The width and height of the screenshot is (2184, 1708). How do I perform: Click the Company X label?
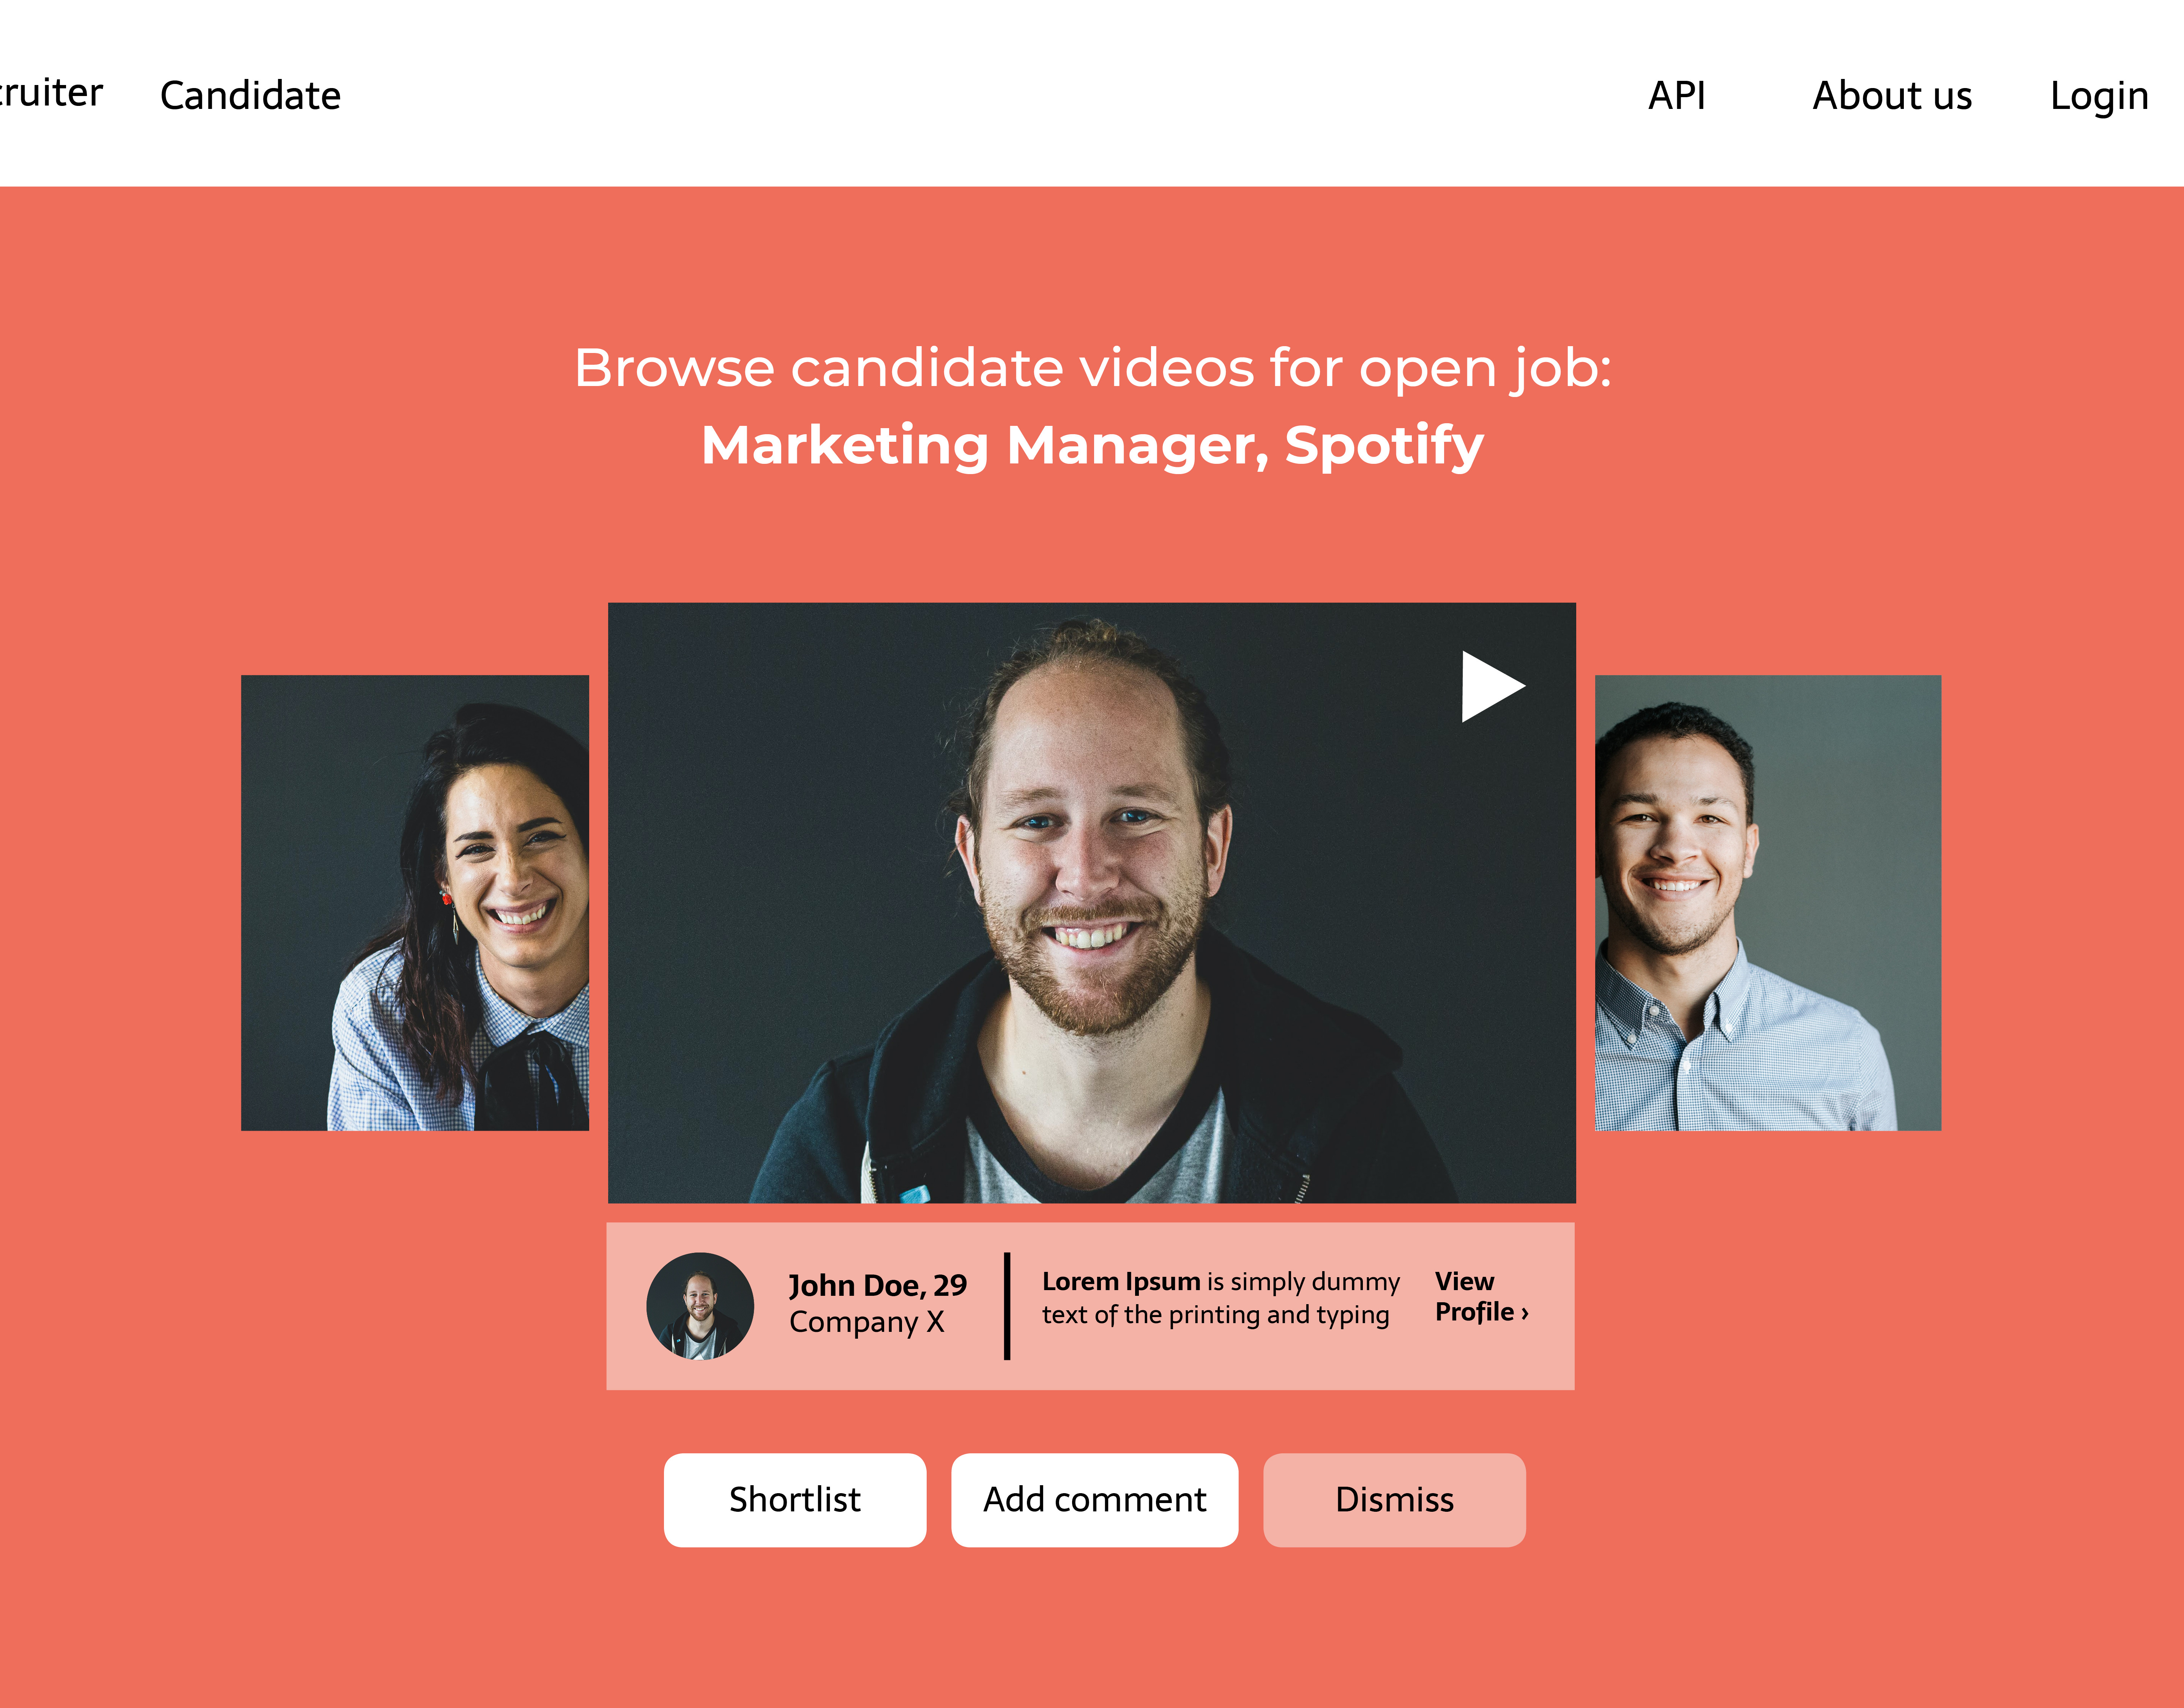(866, 1322)
